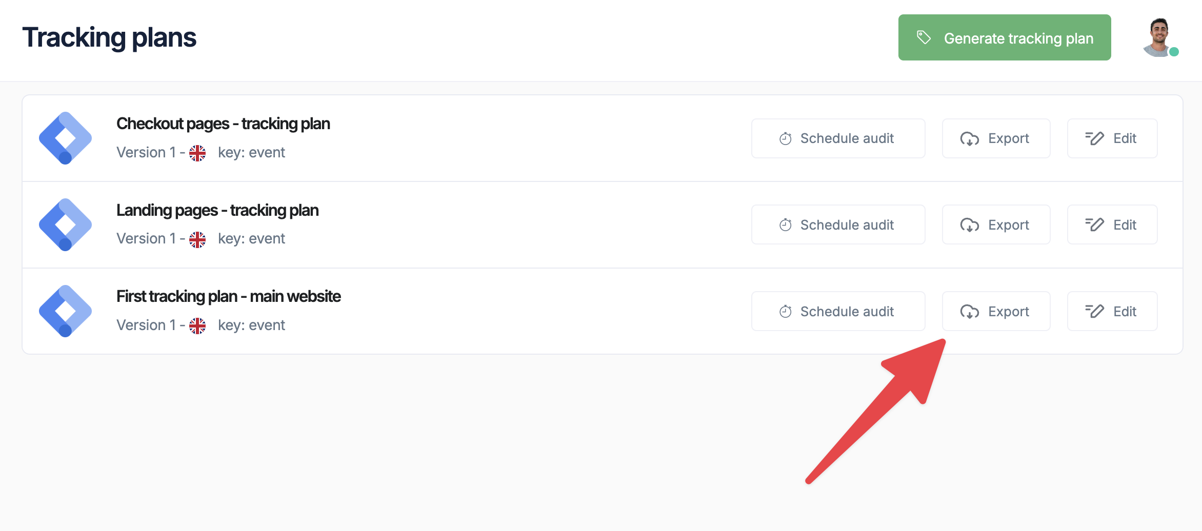The width and height of the screenshot is (1202, 531).
Task: Click Schedule audit for Checkout pages plan
Action: pos(838,138)
